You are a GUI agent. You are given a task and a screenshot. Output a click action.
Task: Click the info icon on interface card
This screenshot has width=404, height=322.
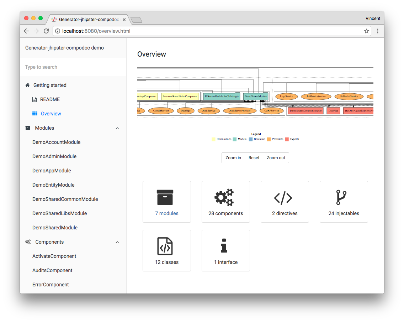pos(224,246)
